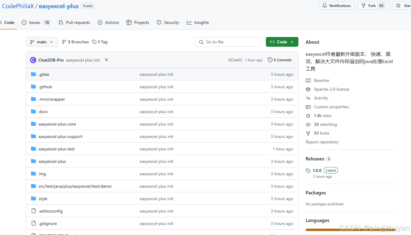The height and width of the screenshot is (235, 411).
Task: Click commit hash 923ae02
Action: click(235, 60)
